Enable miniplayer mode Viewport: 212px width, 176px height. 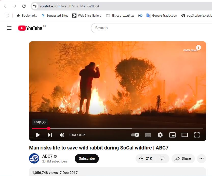173,135
